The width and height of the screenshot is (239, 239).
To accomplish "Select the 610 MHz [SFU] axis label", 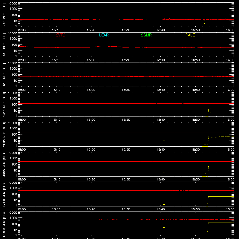I will (4, 74).
